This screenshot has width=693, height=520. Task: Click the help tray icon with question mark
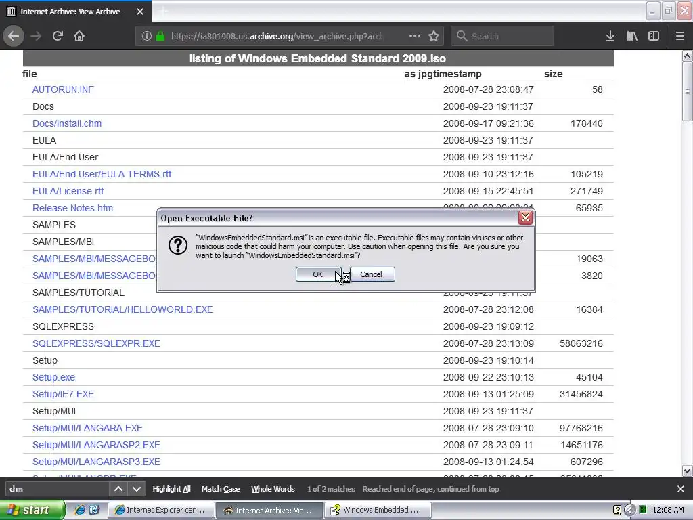point(617,510)
